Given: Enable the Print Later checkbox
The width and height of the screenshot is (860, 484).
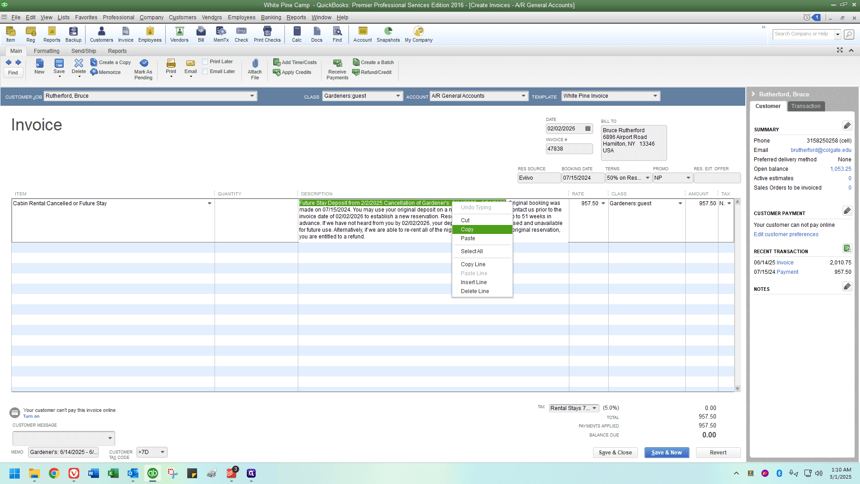Looking at the screenshot, I should click(205, 62).
